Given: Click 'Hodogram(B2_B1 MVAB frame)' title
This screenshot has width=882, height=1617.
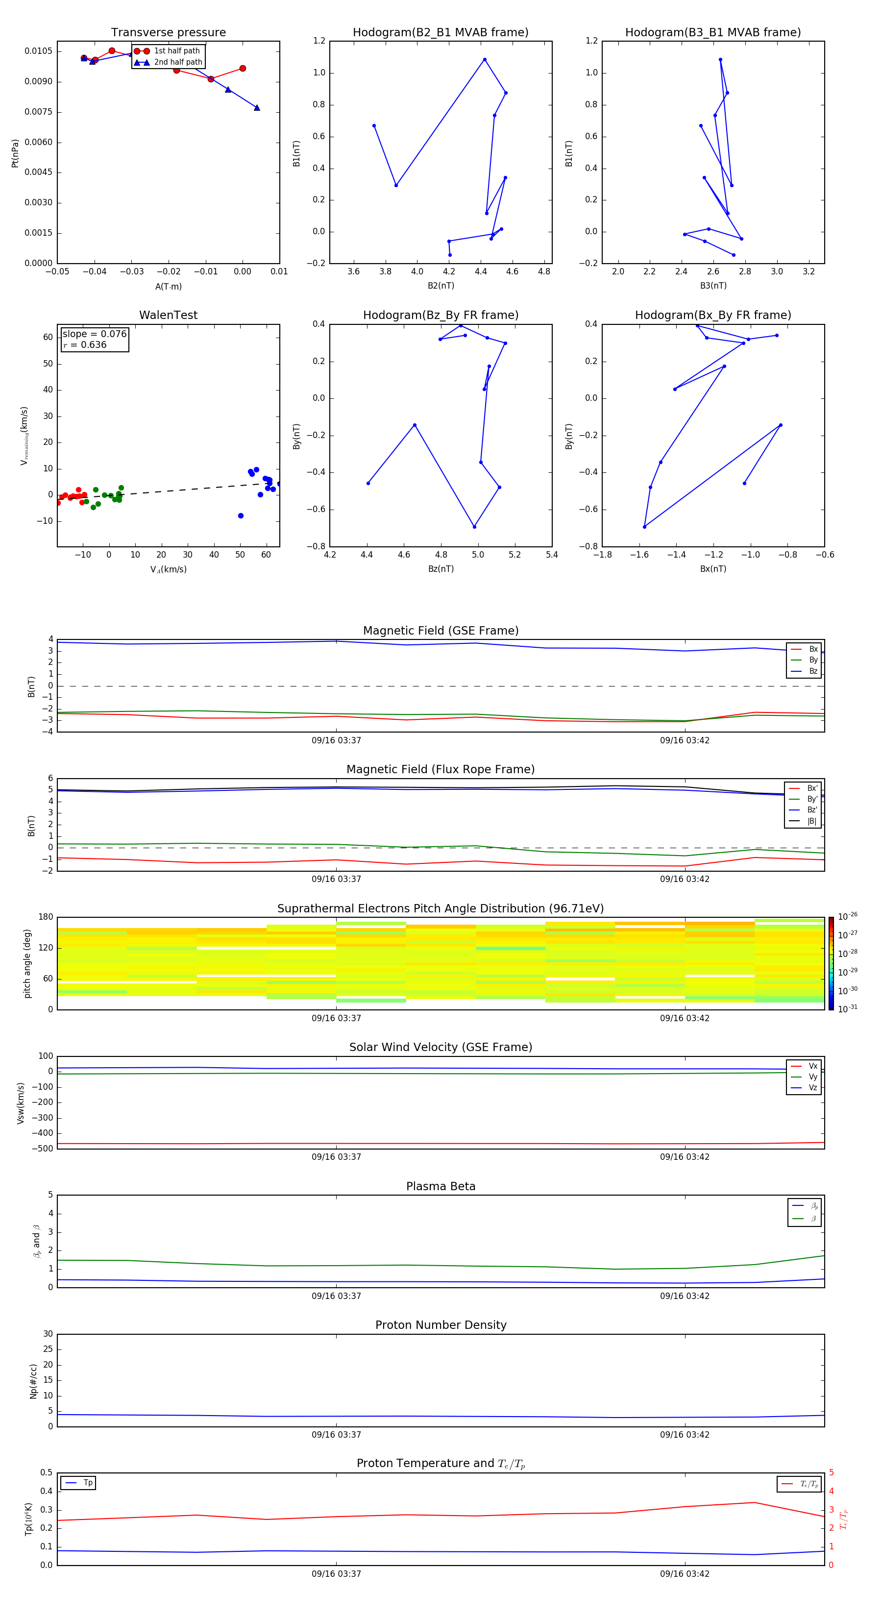Looking at the screenshot, I should click(441, 32).
